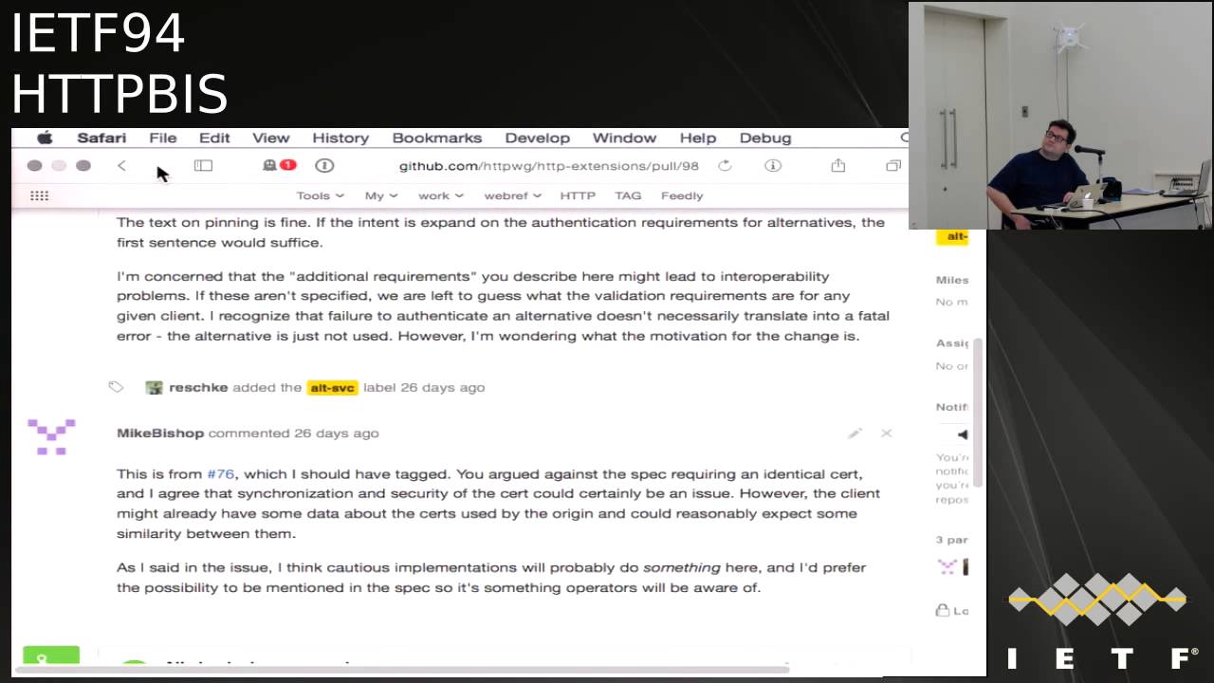This screenshot has width=1214, height=683.
Task: Click the page vertical scrollbar
Action: (978, 413)
